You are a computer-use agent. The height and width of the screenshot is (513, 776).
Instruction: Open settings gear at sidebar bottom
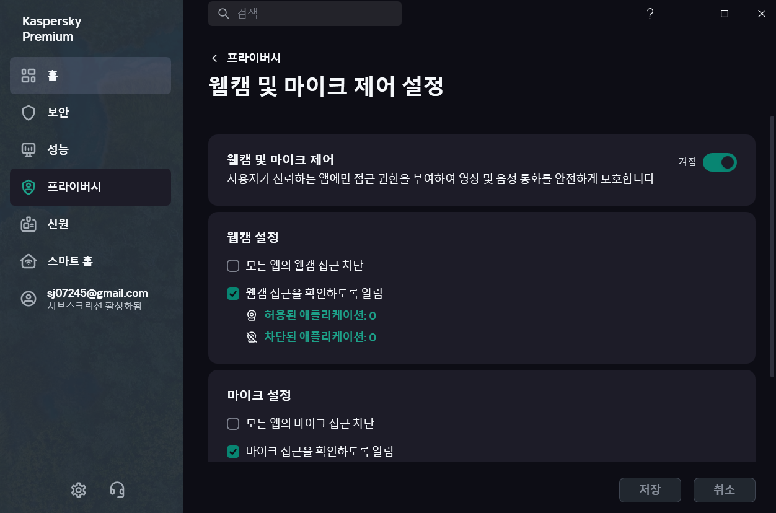pos(78,490)
